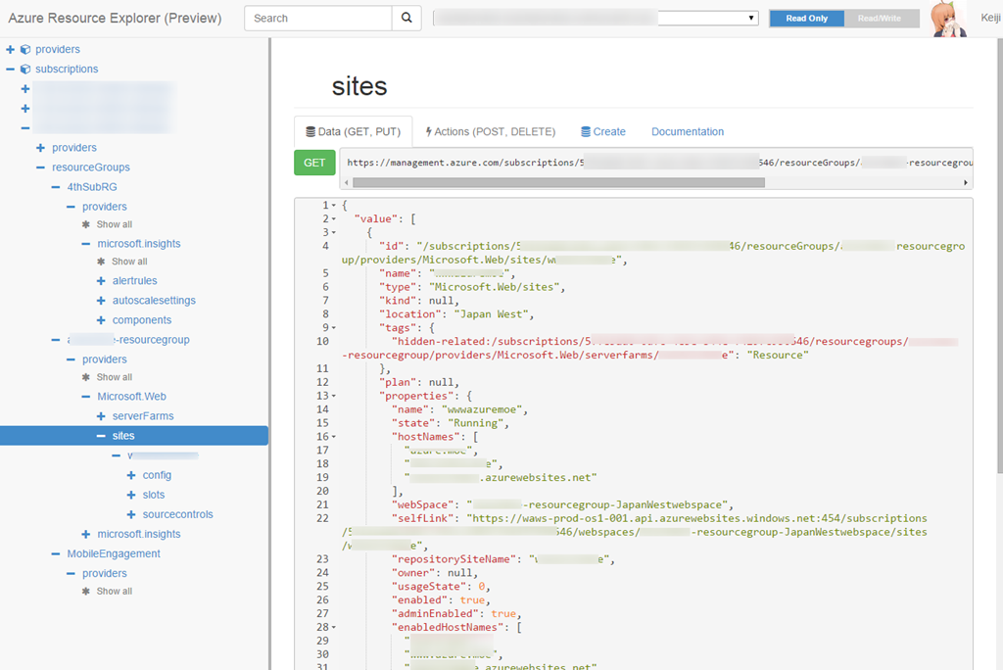Open the Documentation link

(688, 131)
